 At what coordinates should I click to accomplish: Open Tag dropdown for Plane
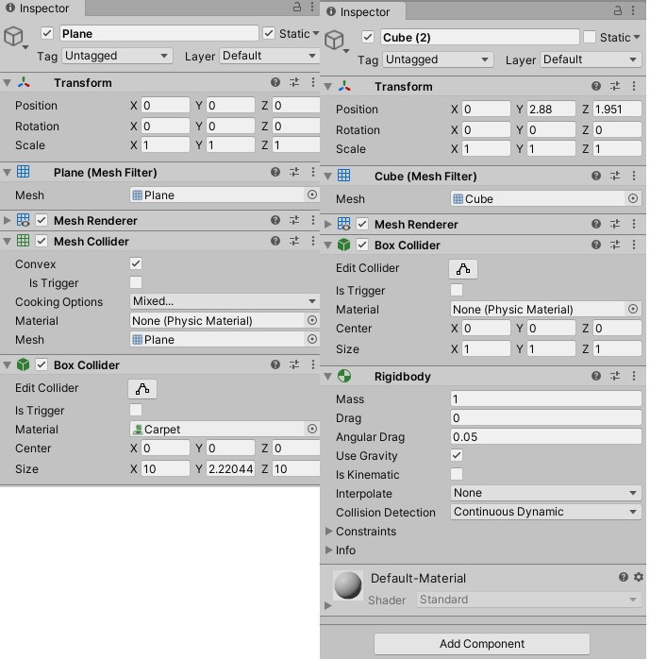[117, 56]
